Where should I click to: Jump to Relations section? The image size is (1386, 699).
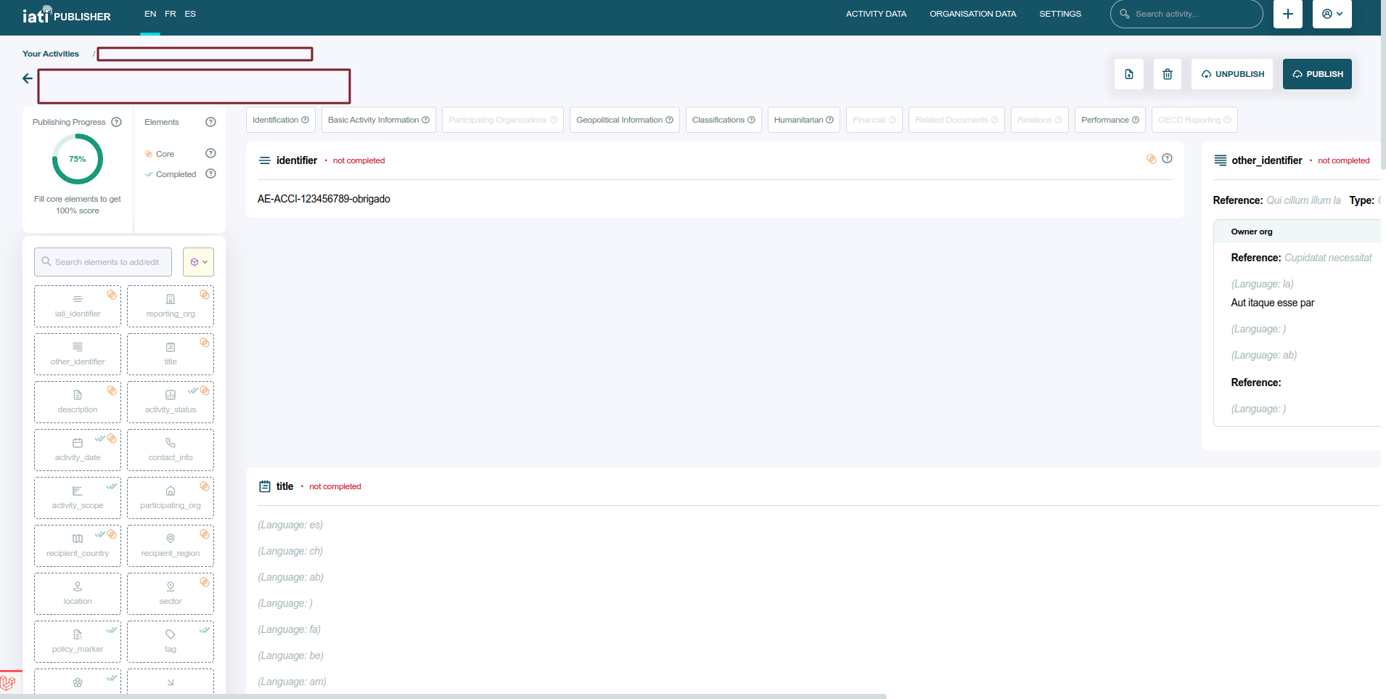click(x=1040, y=120)
